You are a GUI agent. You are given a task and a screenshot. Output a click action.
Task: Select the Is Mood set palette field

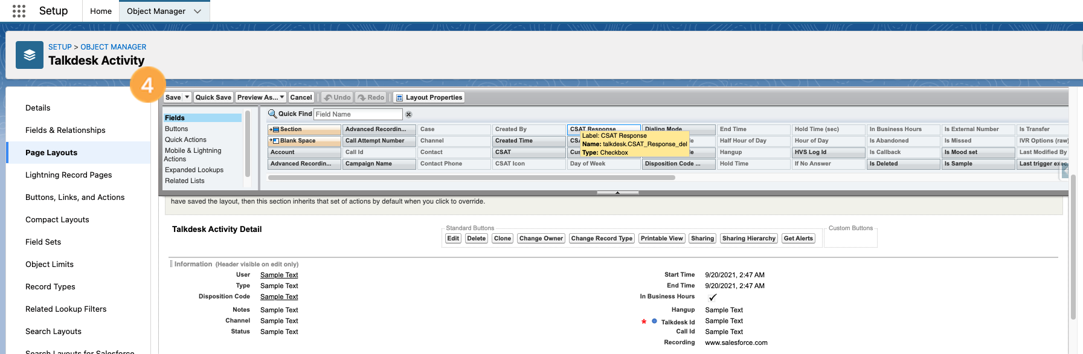tap(979, 152)
